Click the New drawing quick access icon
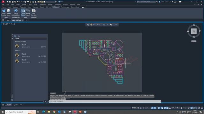The image size is (204, 114). point(8,2)
